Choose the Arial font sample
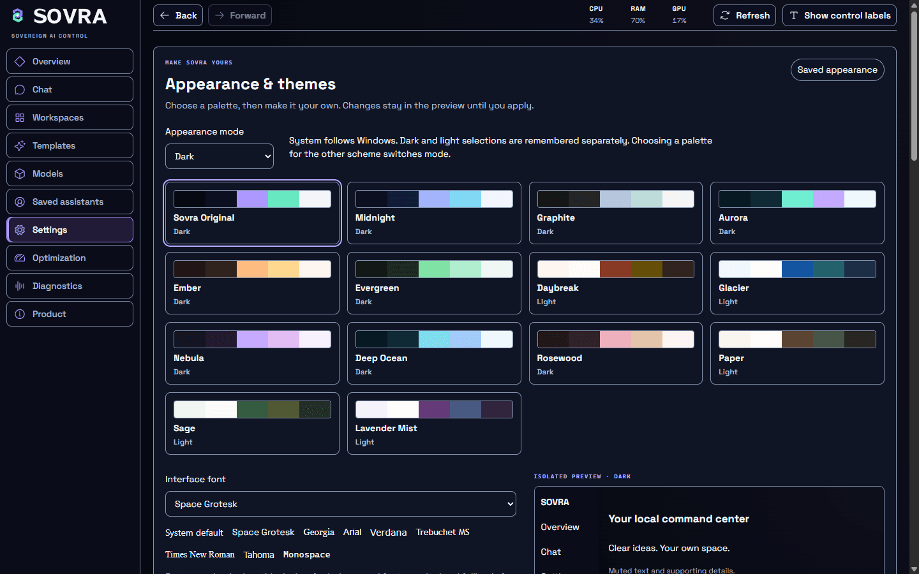 352,532
